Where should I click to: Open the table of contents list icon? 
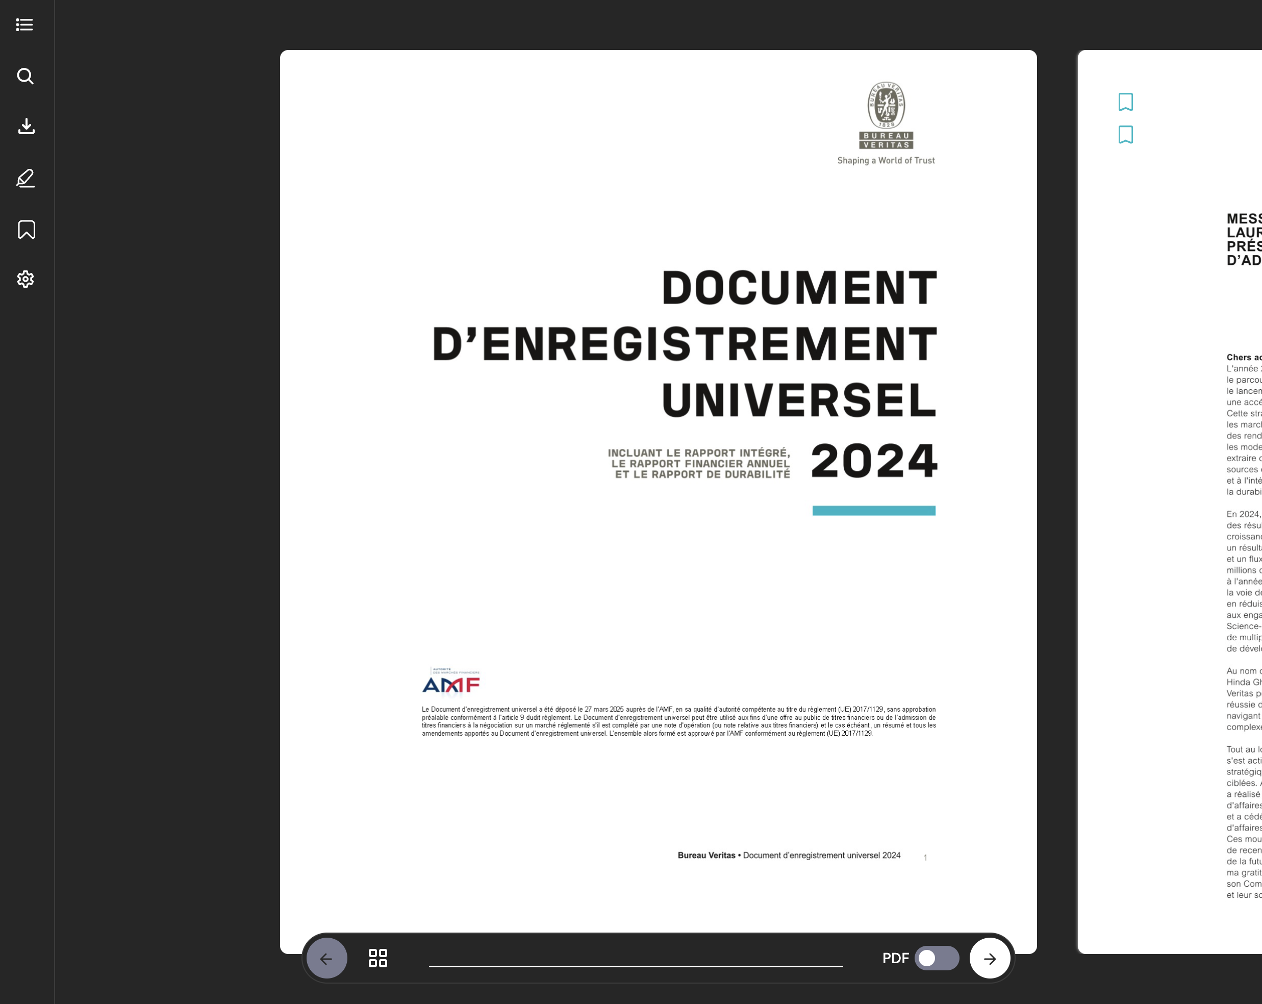(x=24, y=24)
